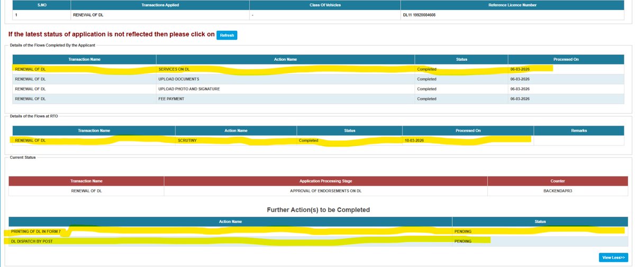The height and width of the screenshot is (267, 635).
Task: Click the 10-03-2026 processed date
Action: pos(415,141)
